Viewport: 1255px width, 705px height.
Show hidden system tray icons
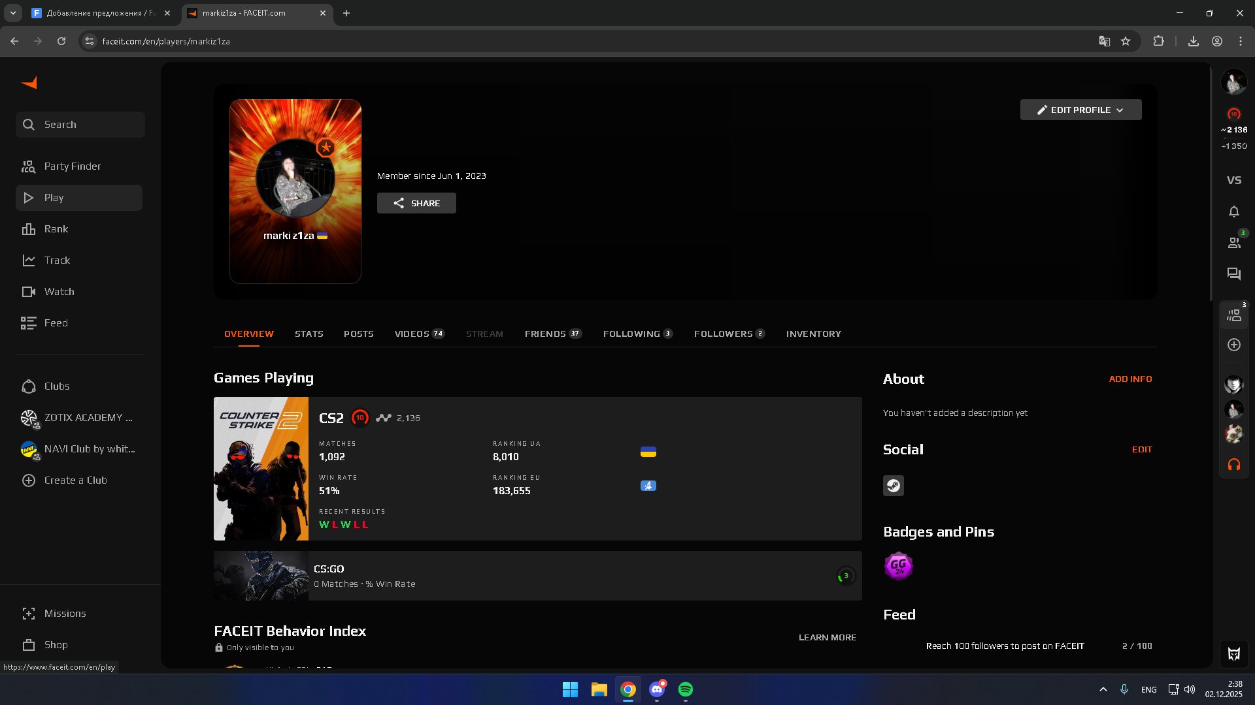coord(1103,689)
